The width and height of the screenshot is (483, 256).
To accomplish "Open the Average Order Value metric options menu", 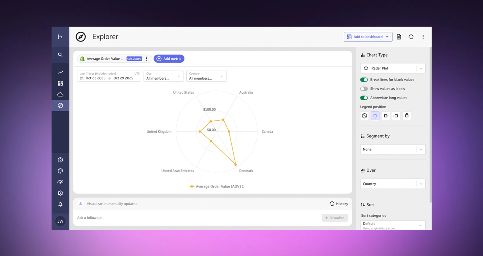I will [146, 59].
